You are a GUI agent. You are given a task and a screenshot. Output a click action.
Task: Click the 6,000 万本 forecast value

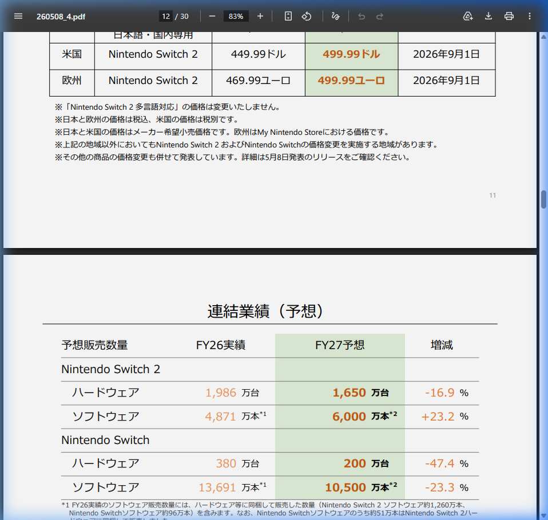tap(364, 416)
